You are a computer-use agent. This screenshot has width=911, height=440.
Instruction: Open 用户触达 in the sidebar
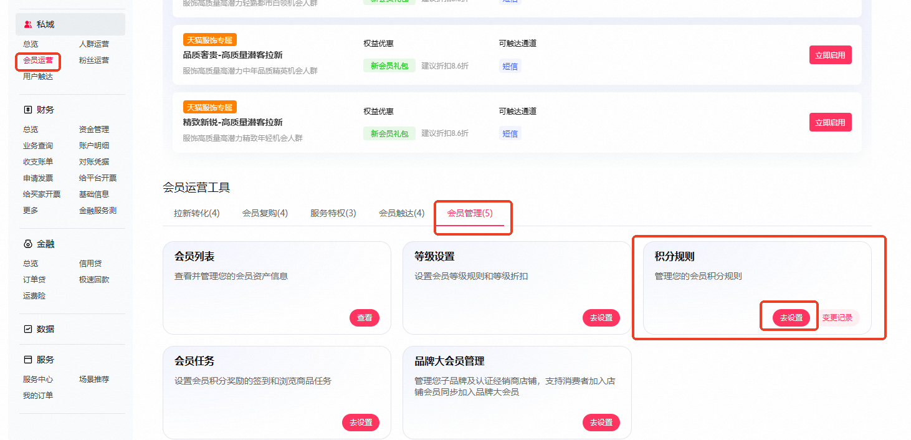(x=38, y=77)
